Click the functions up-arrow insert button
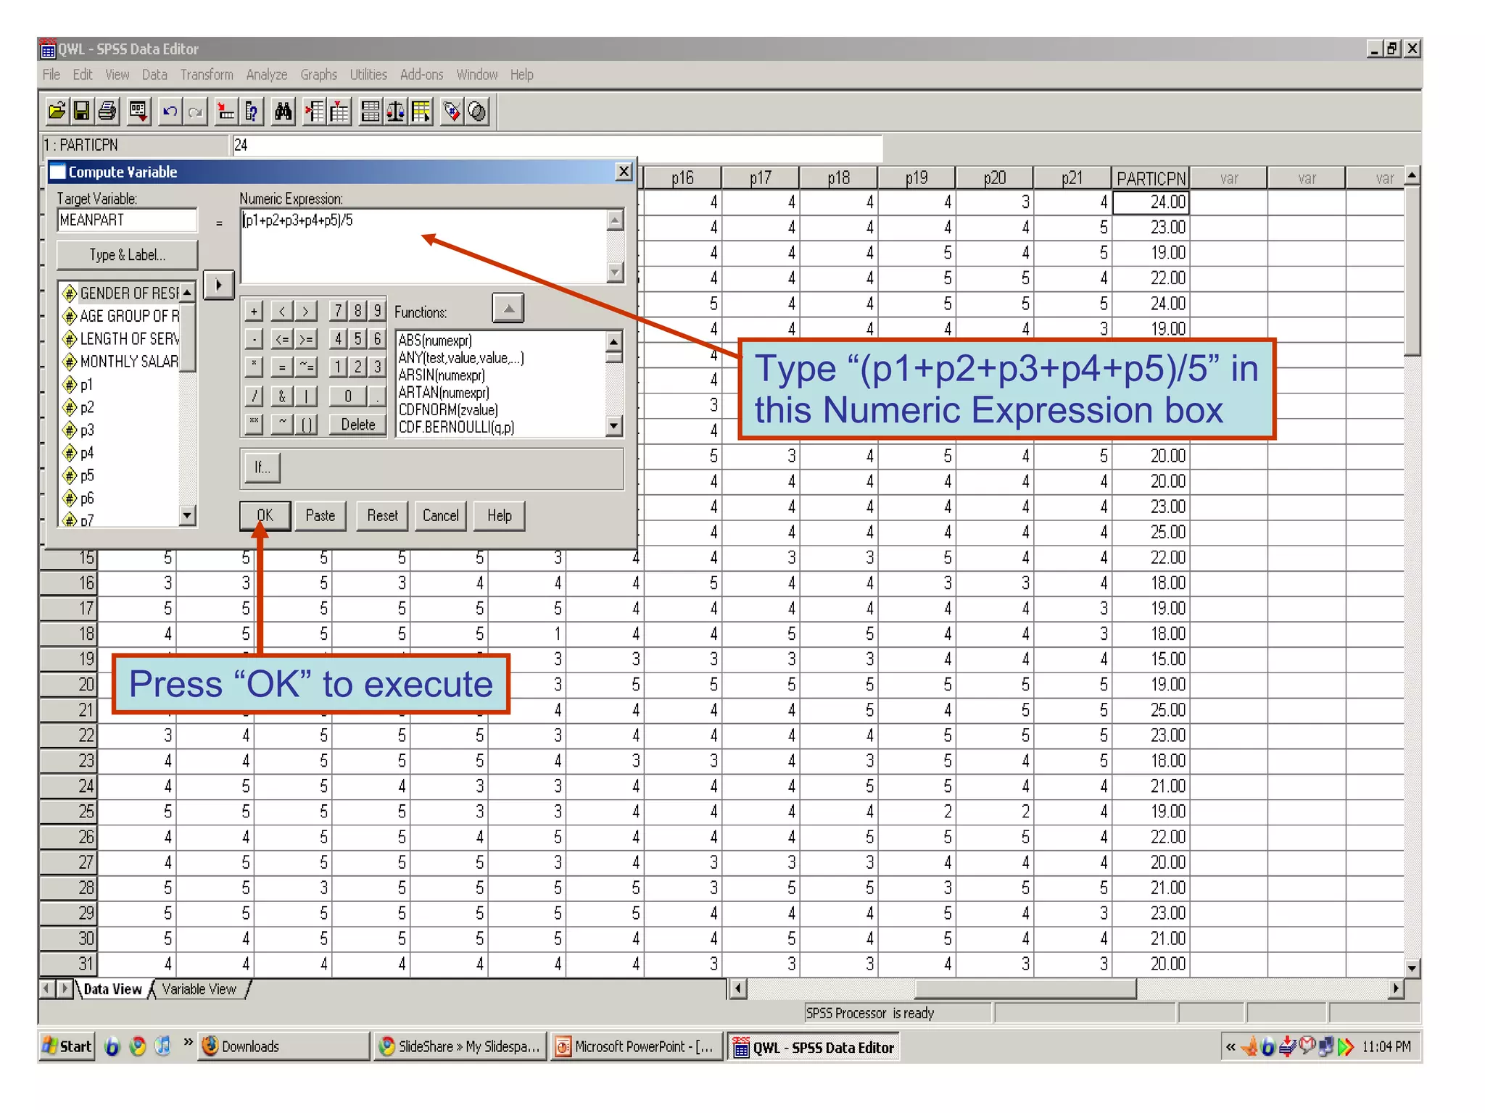 tap(508, 309)
